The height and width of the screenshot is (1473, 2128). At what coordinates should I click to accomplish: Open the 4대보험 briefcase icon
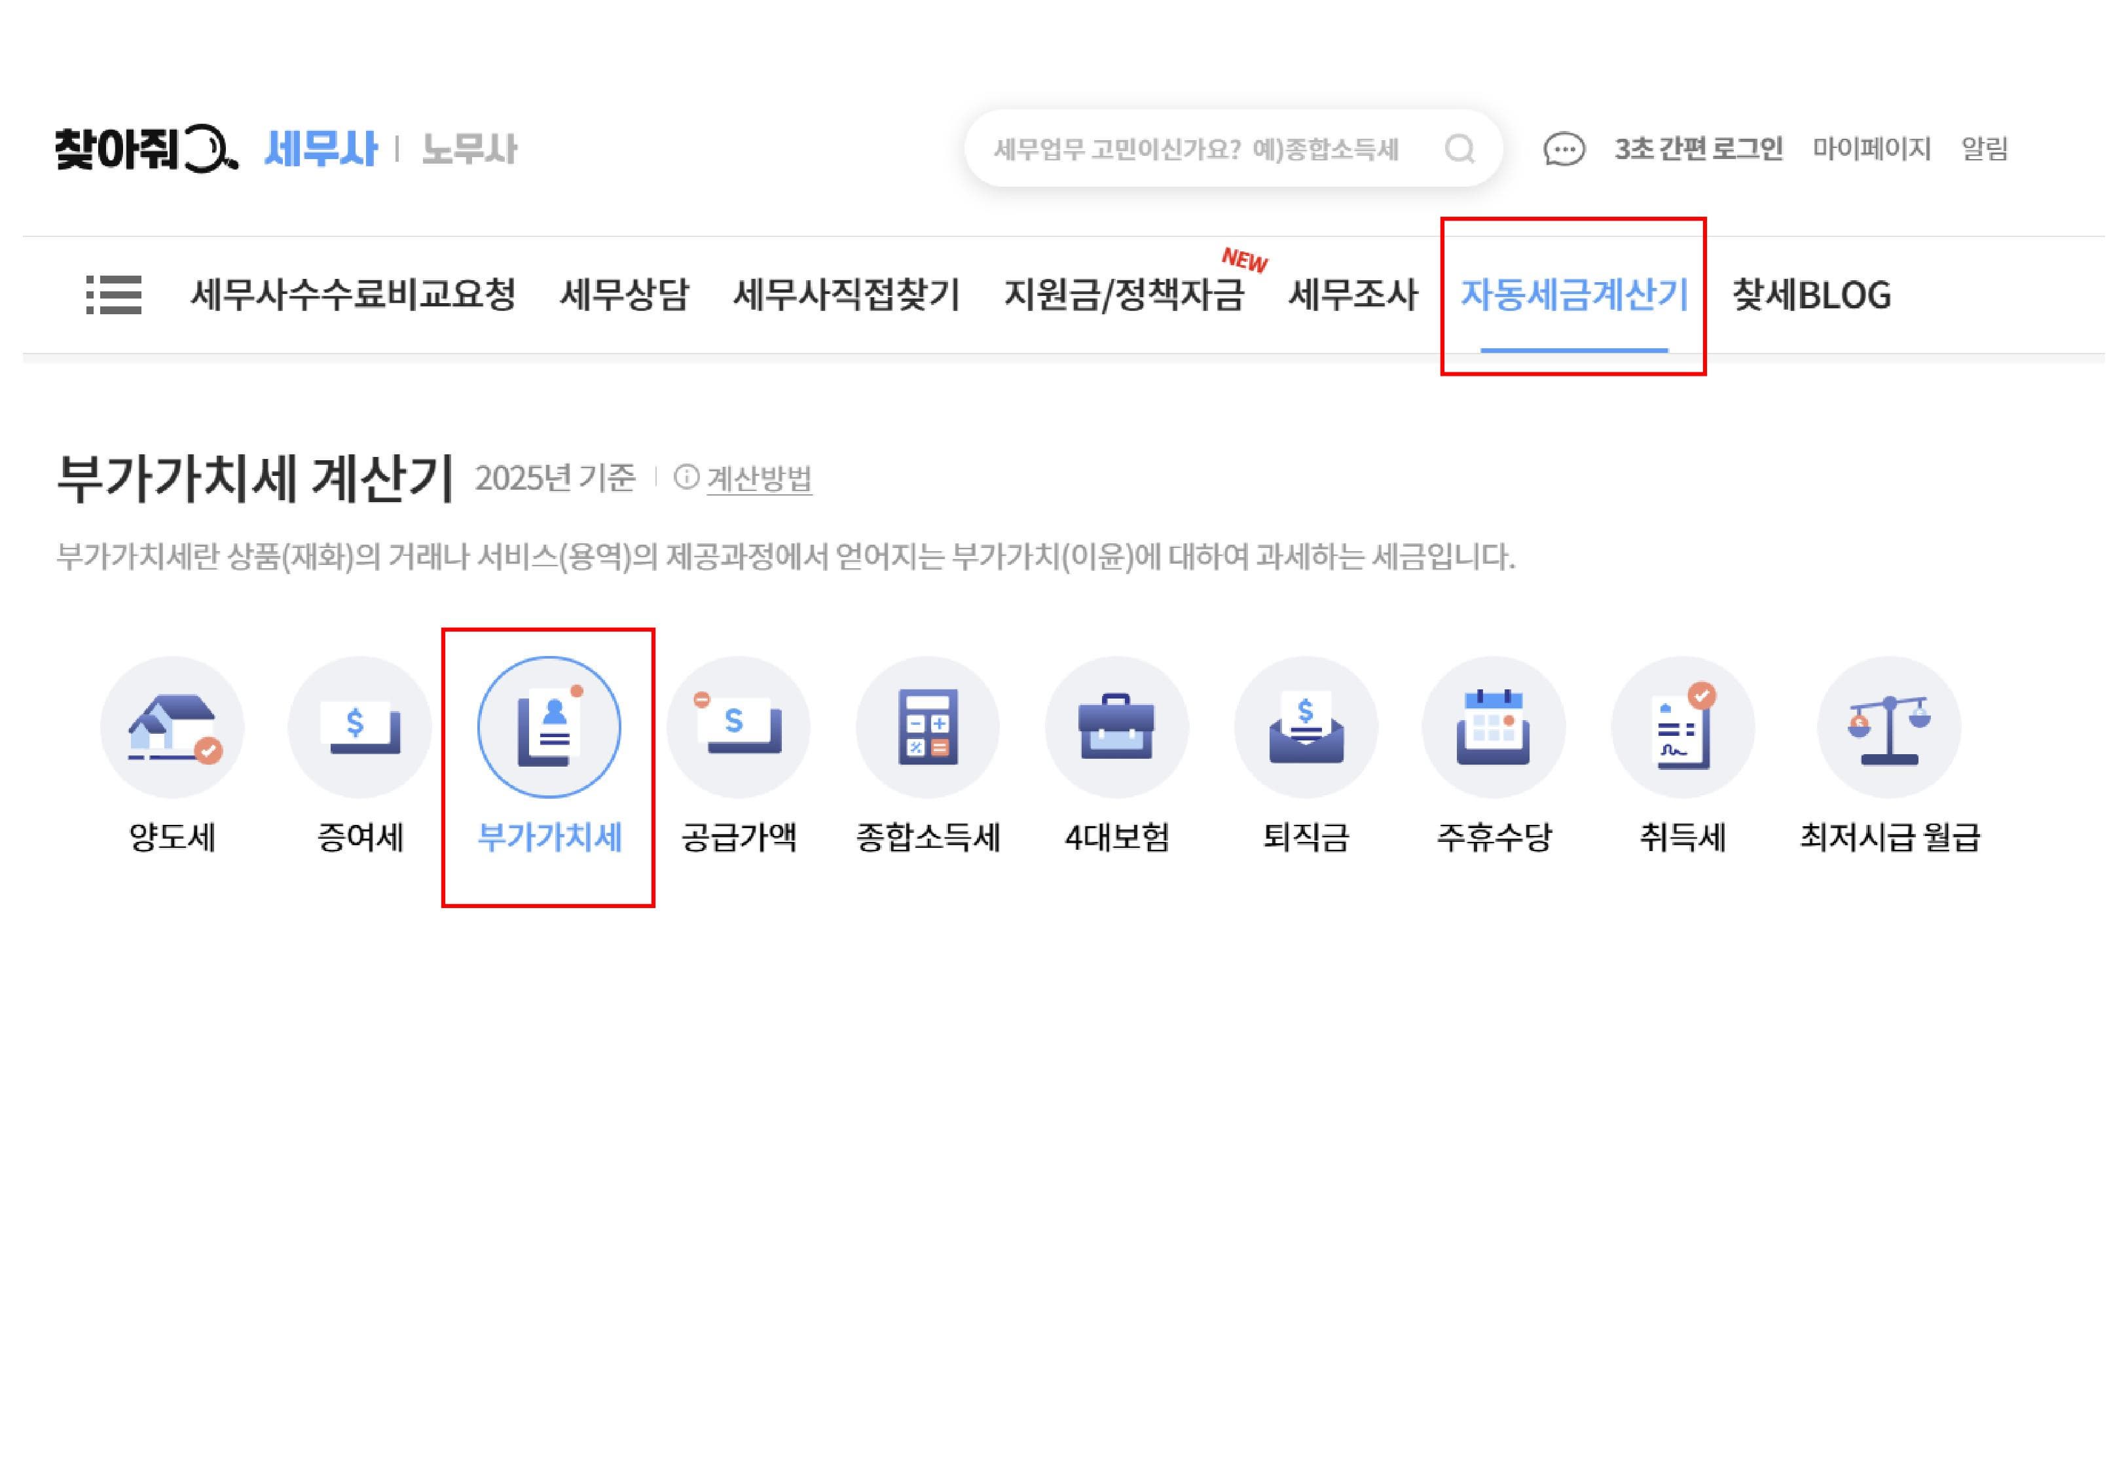pos(1116,728)
